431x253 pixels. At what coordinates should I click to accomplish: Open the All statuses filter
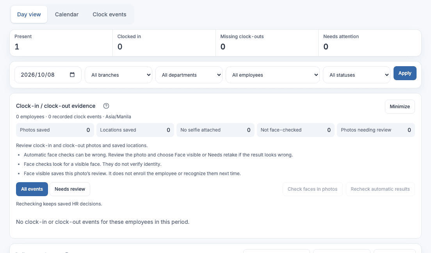[356, 75]
